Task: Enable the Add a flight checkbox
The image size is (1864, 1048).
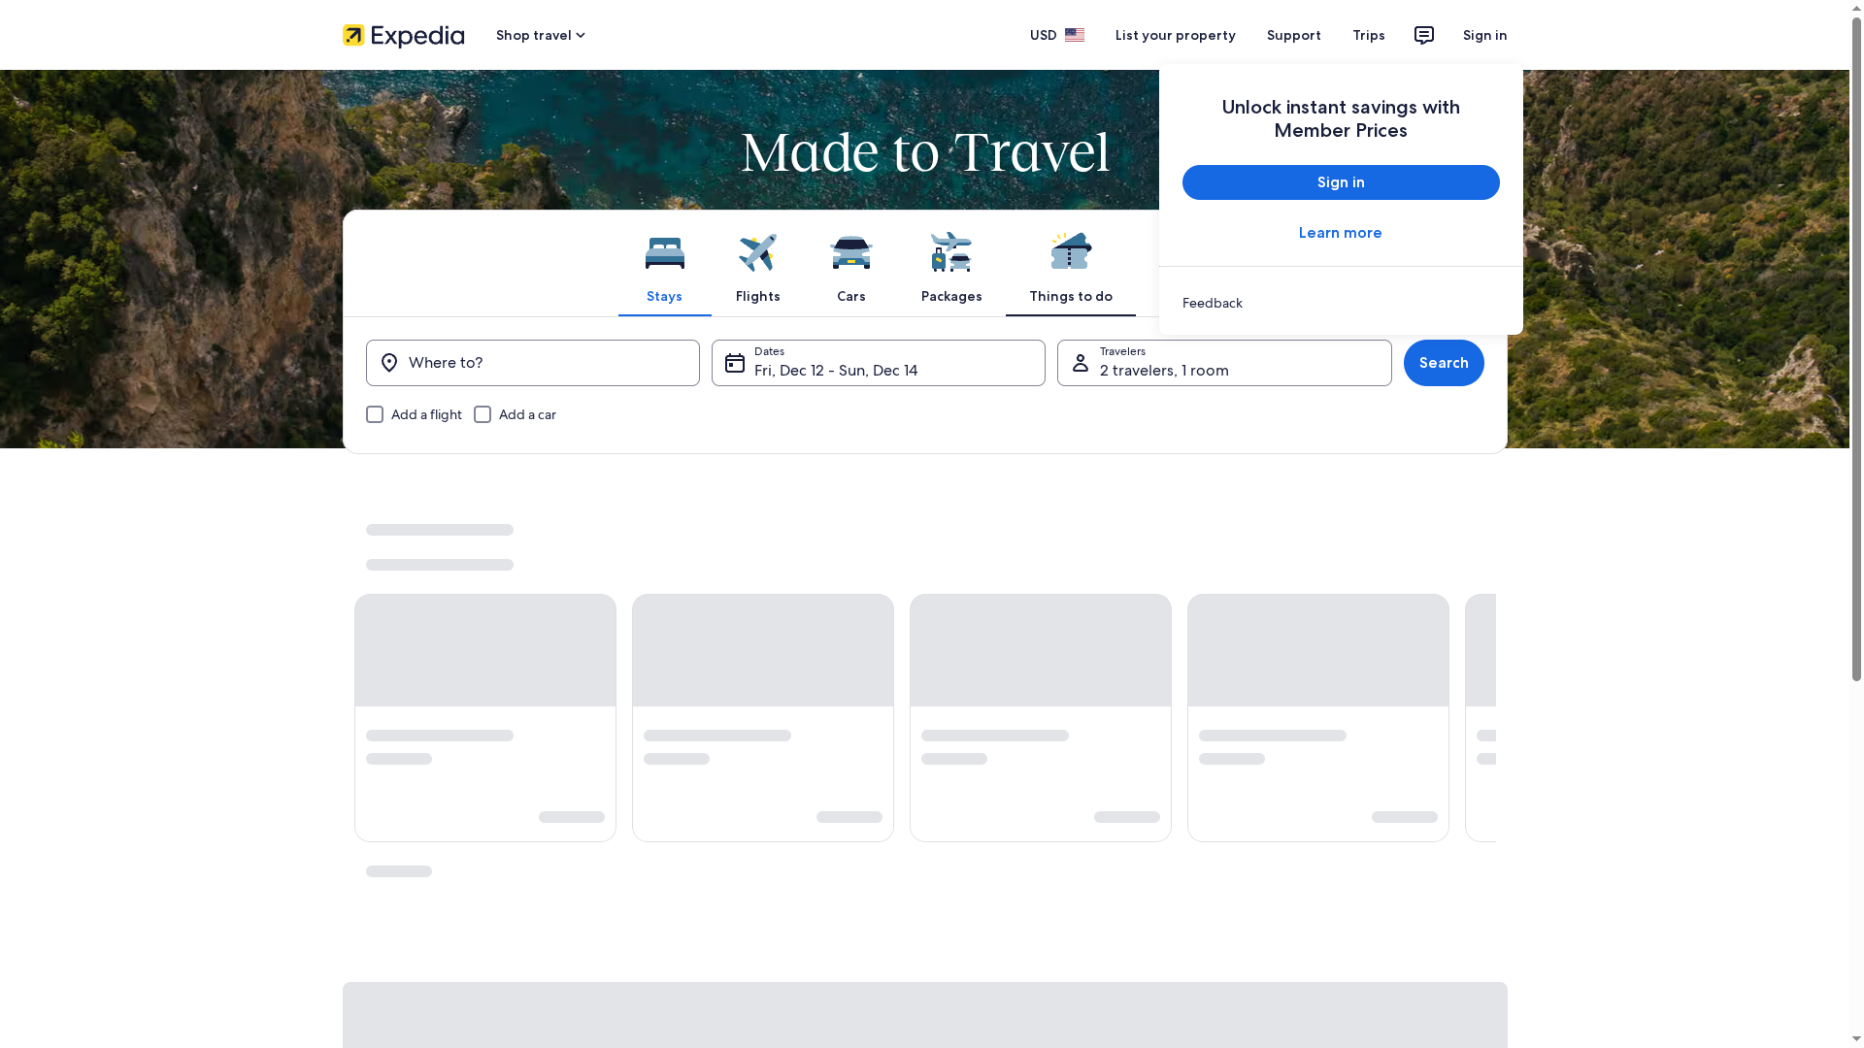Action: pyautogui.click(x=375, y=414)
